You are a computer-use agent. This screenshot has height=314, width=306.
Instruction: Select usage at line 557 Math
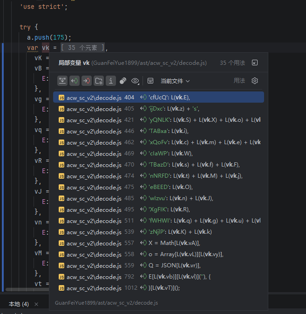(x=158, y=243)
